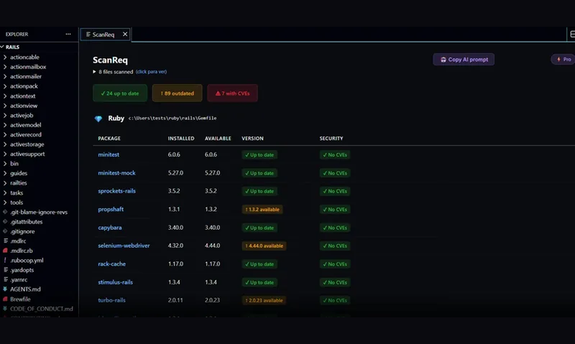575x344 pixels.
Task: Open the .mdlrc file
Action: tap(39, 241)
